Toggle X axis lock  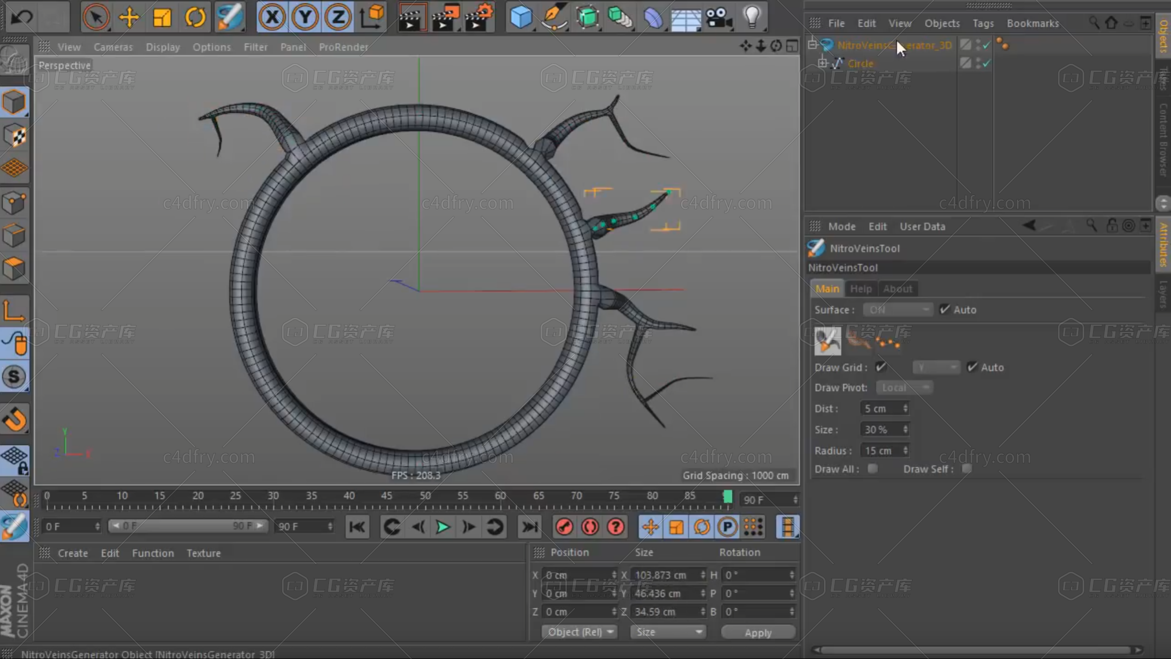tap(272, 17)
